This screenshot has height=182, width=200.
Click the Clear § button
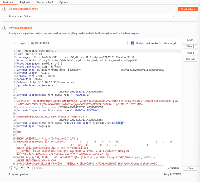190,46
